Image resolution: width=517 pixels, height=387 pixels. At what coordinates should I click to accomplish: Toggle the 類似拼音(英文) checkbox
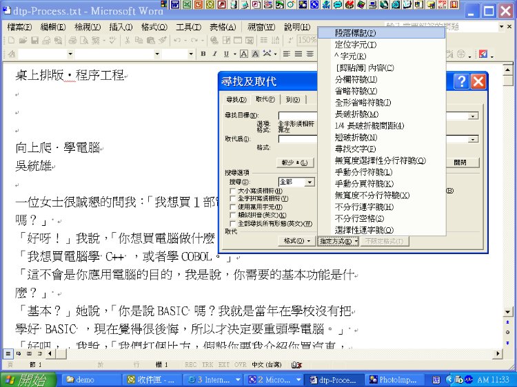pyautogui.click(x=232, y=215)
